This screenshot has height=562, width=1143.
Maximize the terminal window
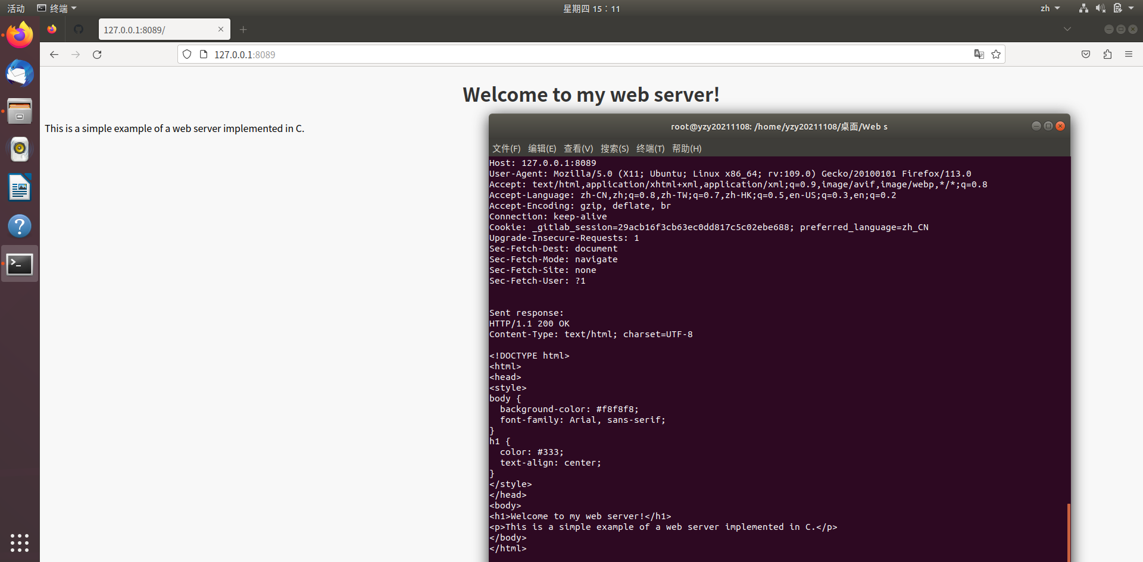[1048, 126]
